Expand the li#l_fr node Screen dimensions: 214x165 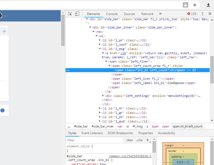point(100,108)
